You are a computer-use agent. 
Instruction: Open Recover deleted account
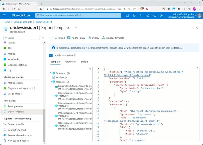20,135
